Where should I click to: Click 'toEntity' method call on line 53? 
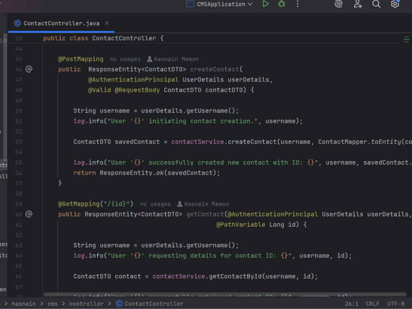pos(386,142)
